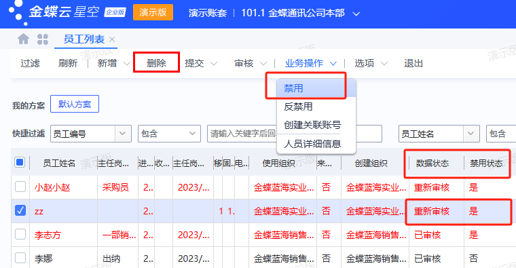The image size is (516, 268).
Task: Click the 使用组织 column header
Action: coord(279,163)
